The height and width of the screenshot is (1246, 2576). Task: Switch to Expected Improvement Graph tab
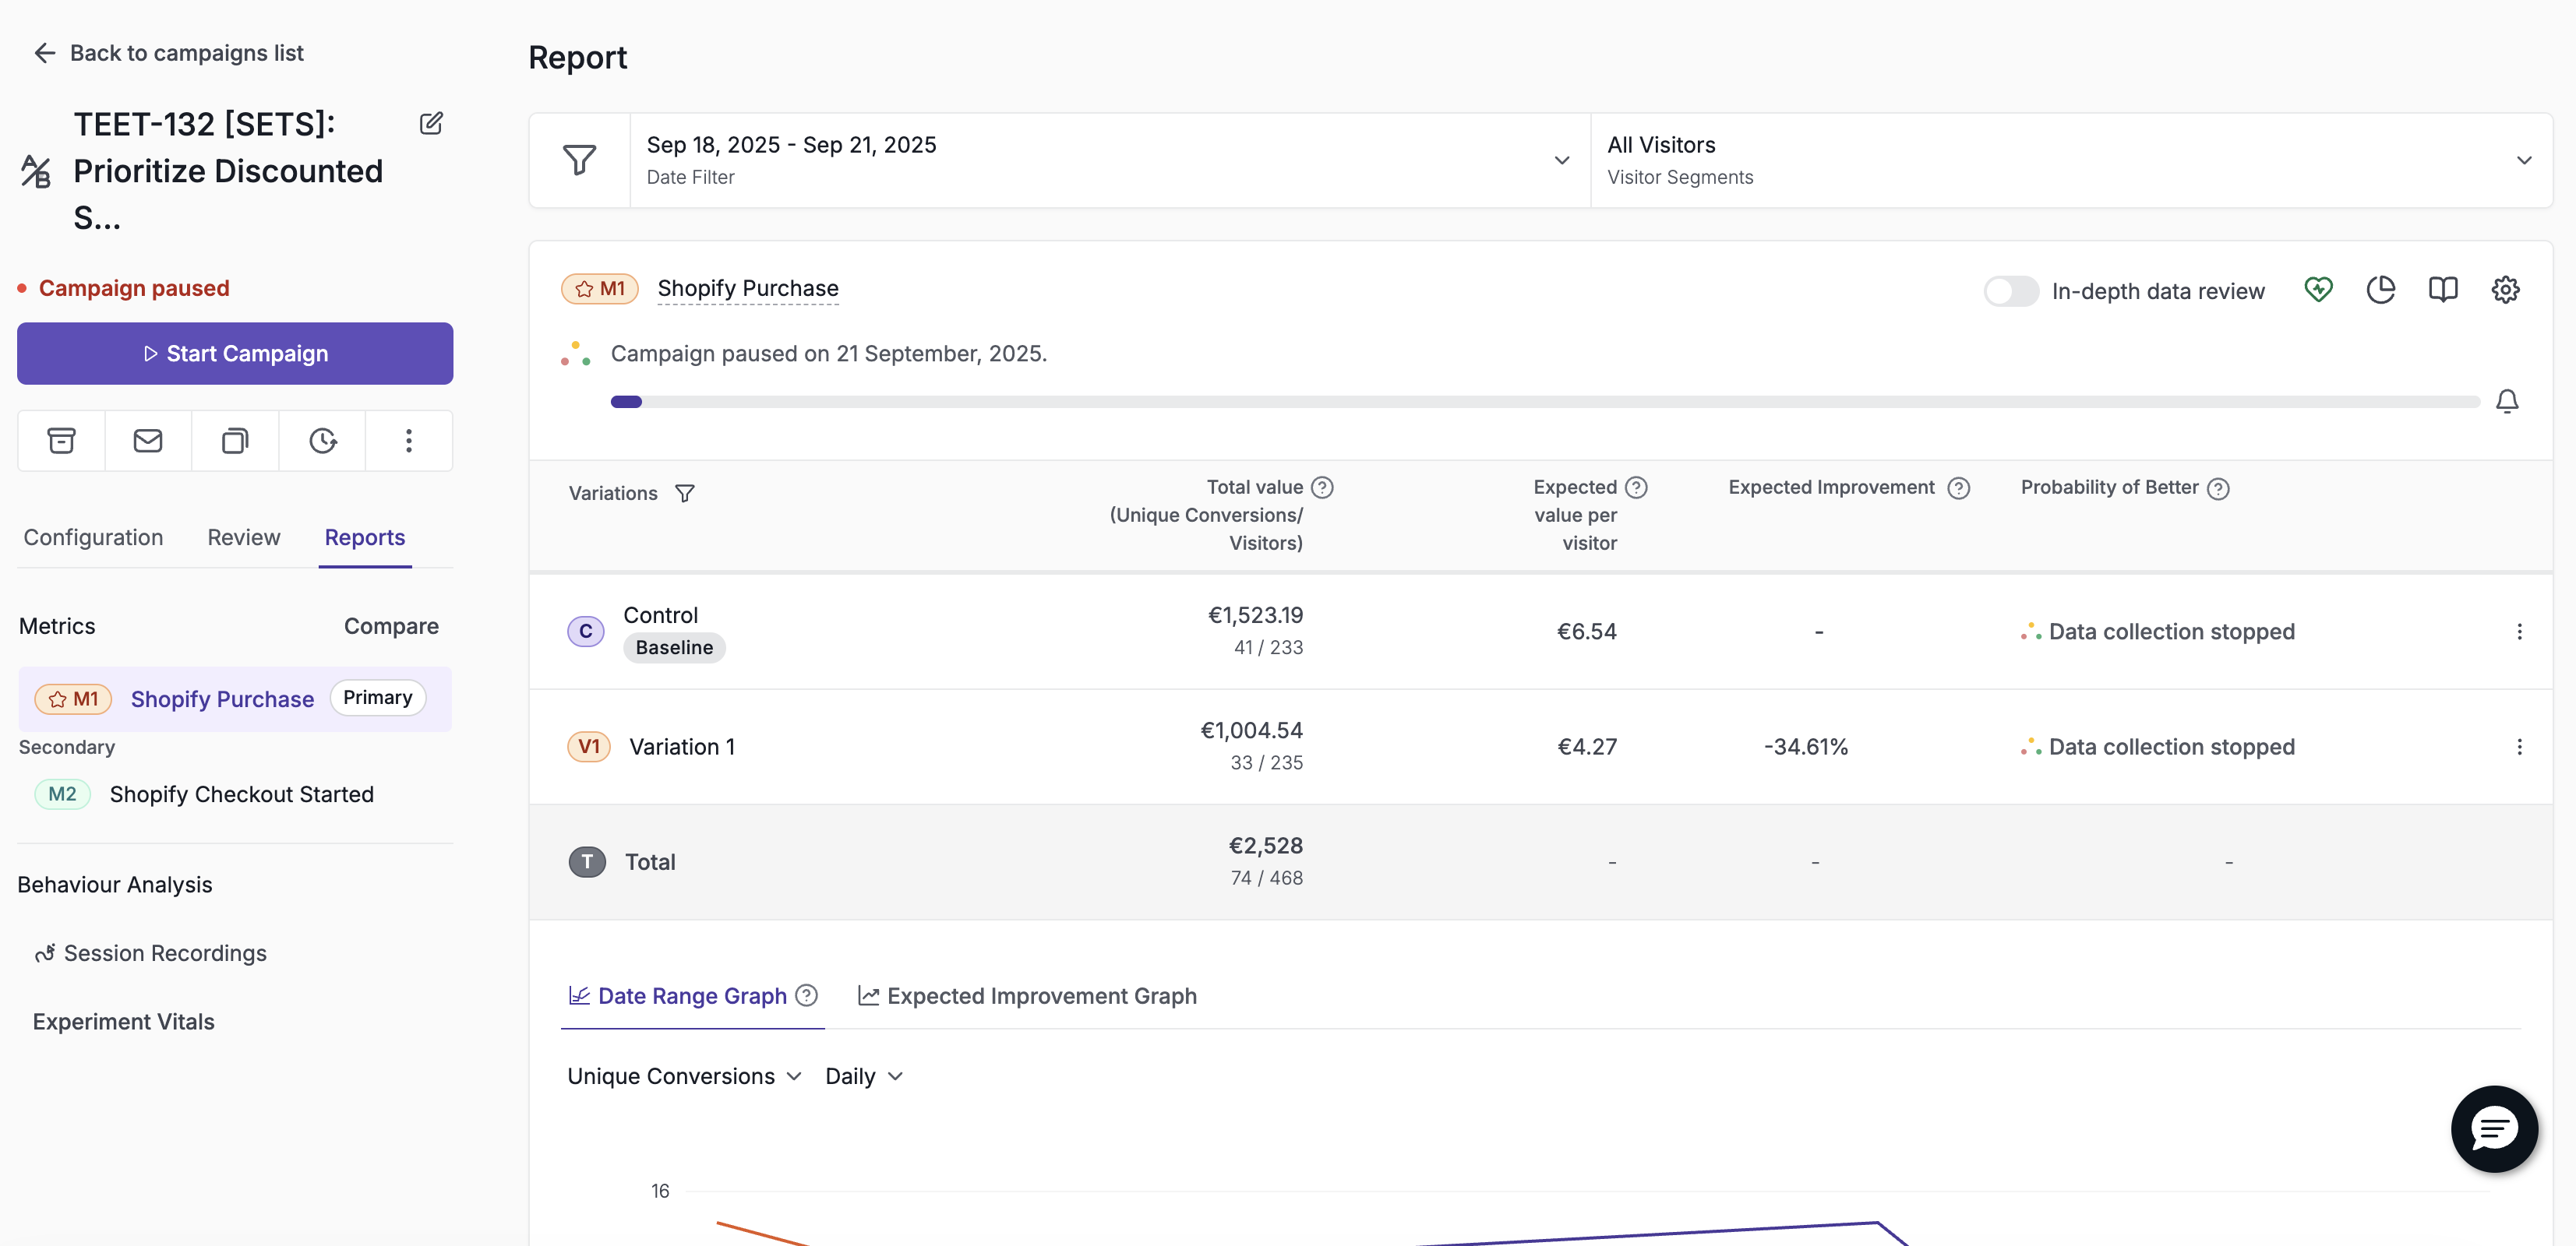[x=1027, y=996]
